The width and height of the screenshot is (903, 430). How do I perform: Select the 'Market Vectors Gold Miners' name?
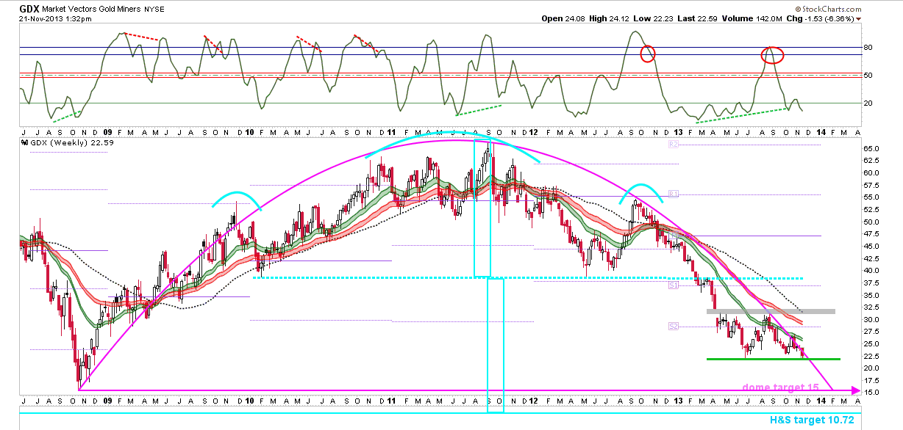pyautogui.click(x=90, y=10)
